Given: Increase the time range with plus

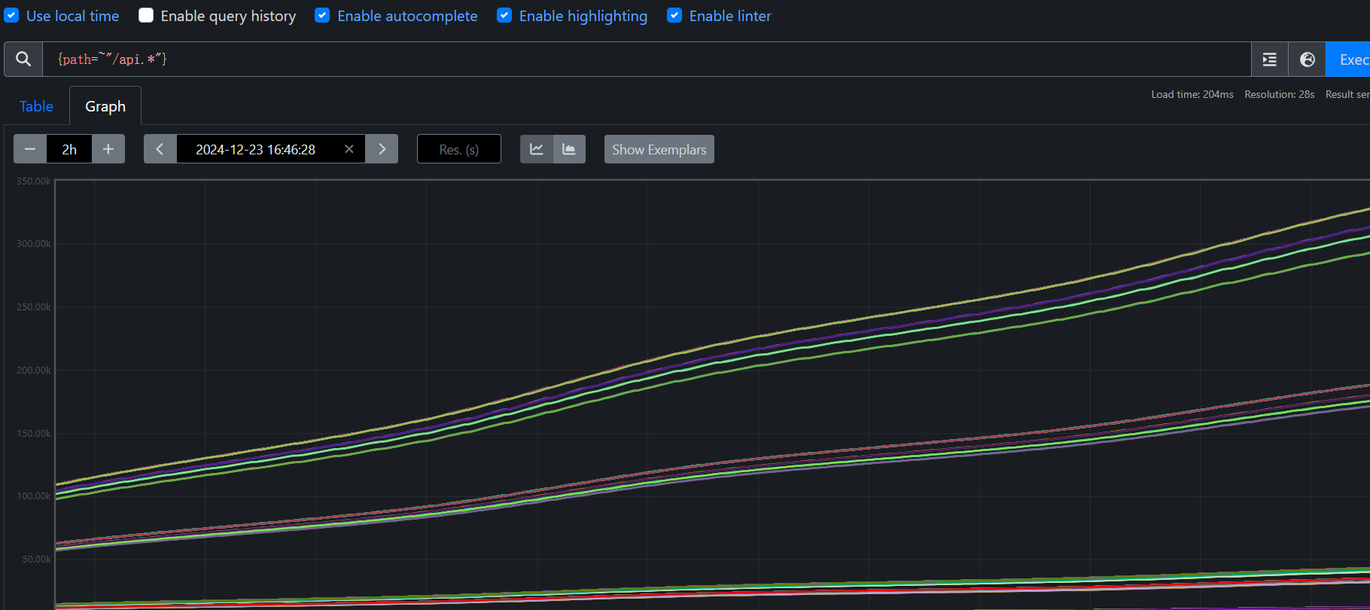Looking at the screenshot, I should [108, 149].
